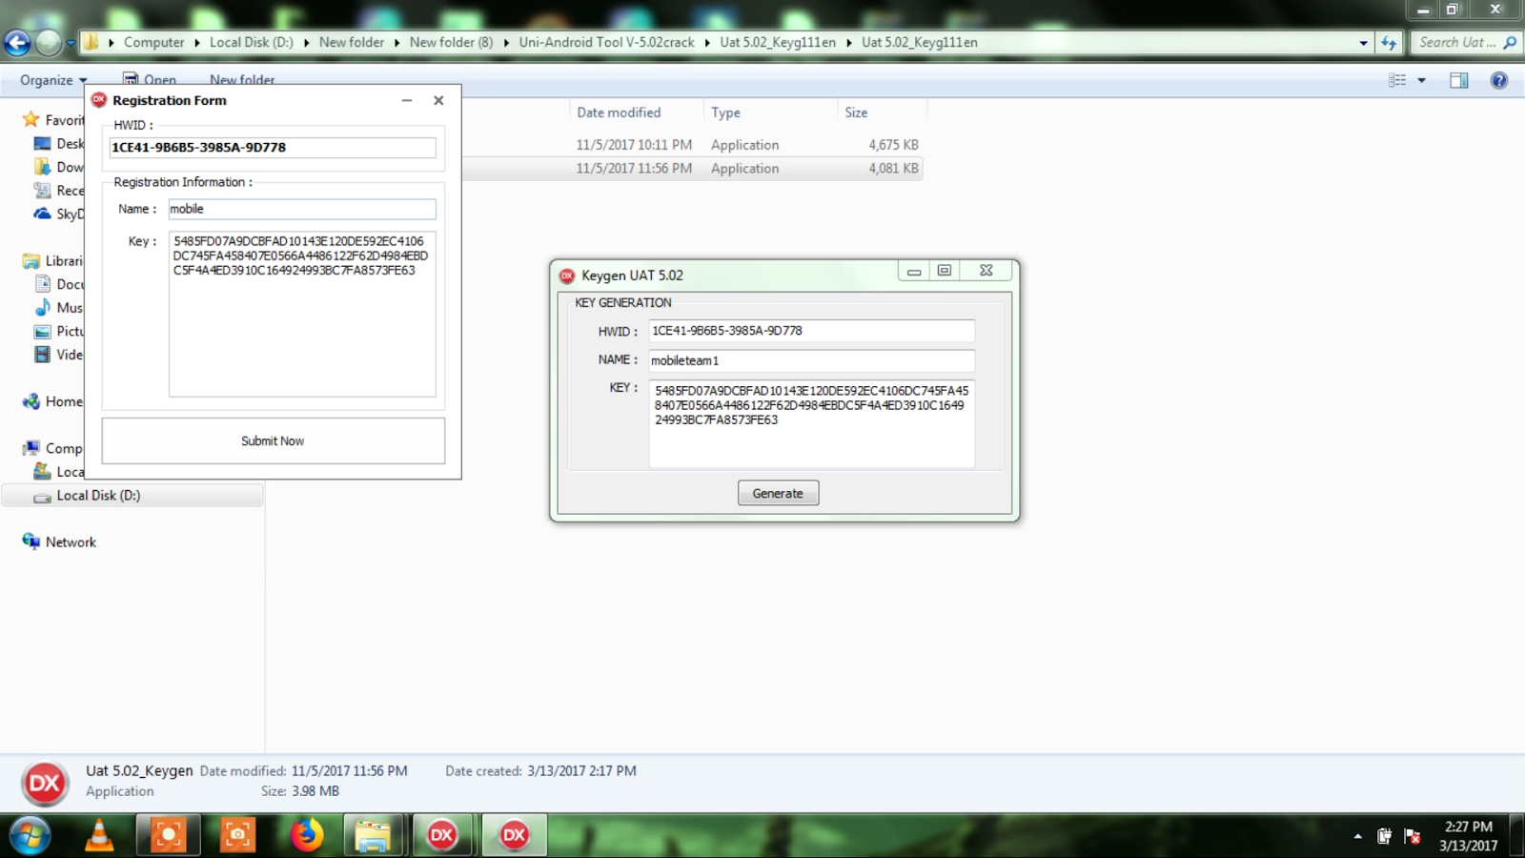Viewport: 1525px width, 858px height.
Task: Open Pictures library in navigation pane
Action: tap(59, 331)
